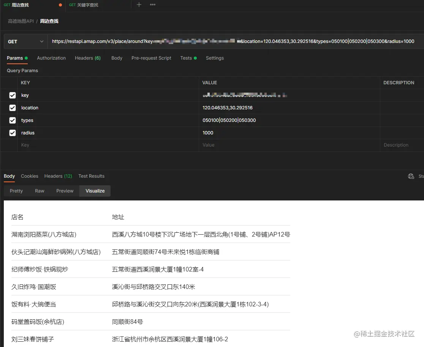Open the request Headers (6) tab
Screen dimensions: 424x347
pos(88,58)
